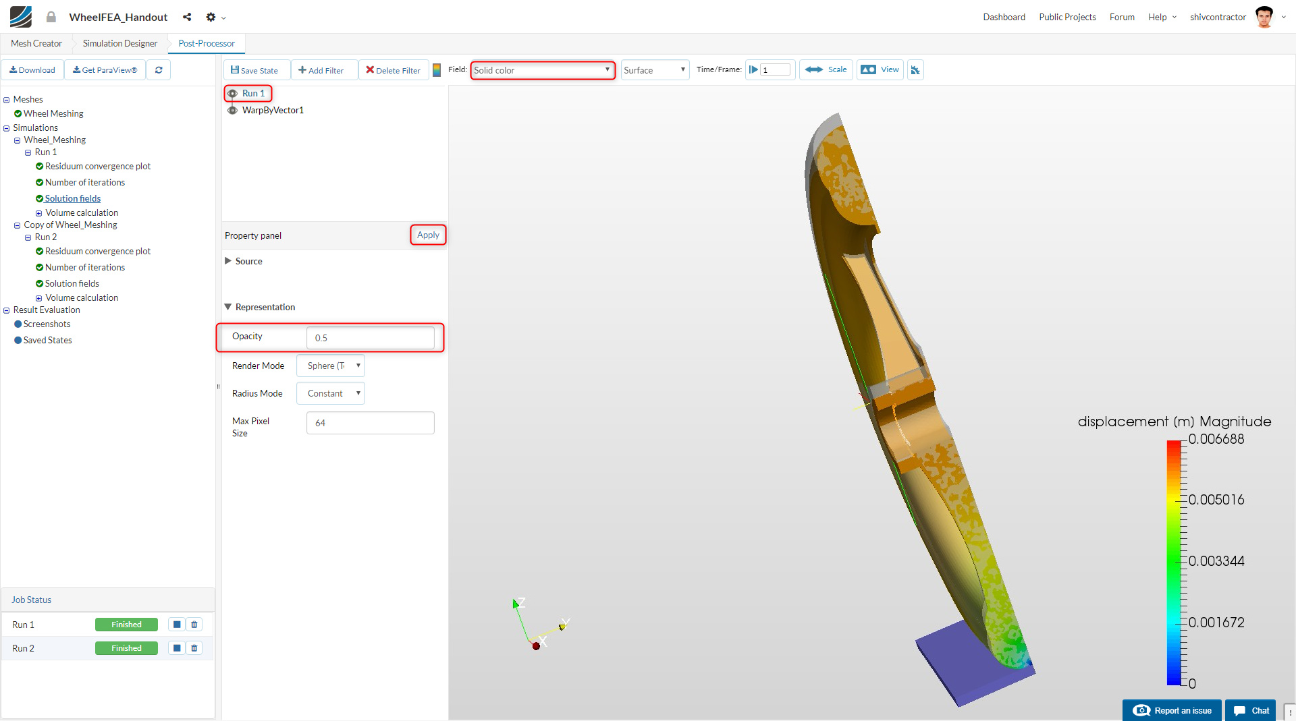Viewport: 1296px width, 721px height.
Task: Delete the Run 2 job
Action: point(194,648)
